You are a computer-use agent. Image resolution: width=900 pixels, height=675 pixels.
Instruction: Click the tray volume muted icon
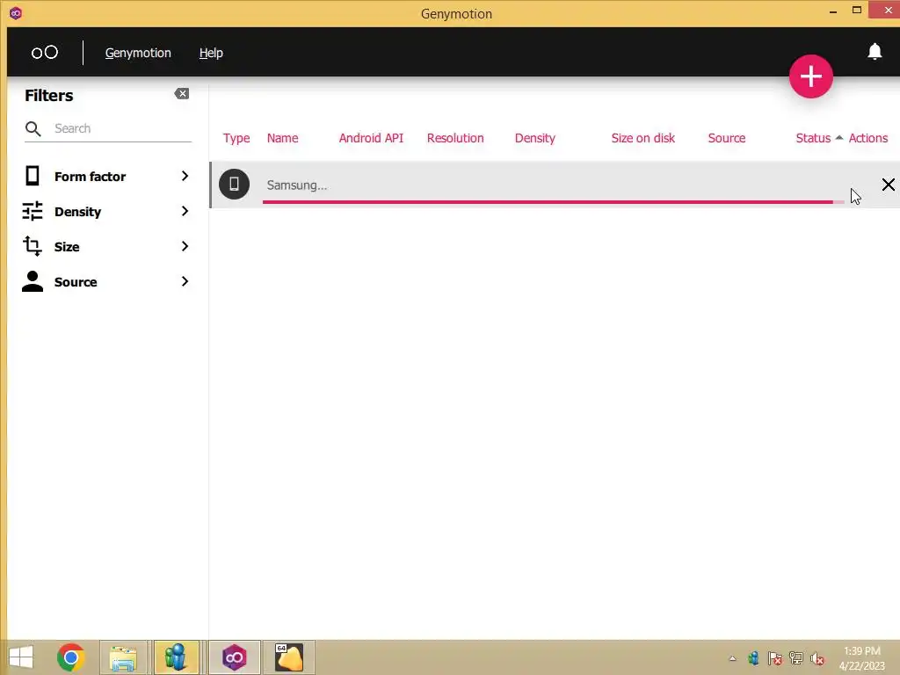[x=817, y=658]
